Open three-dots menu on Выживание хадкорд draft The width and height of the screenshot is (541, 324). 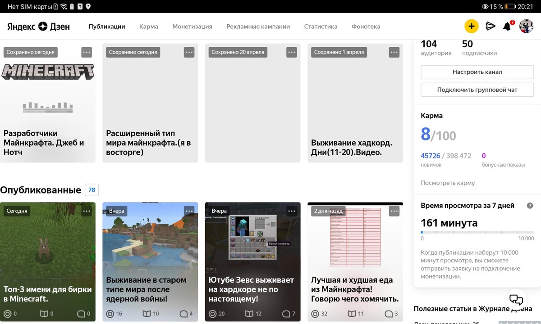pyautogui.click(x=394, y=52)
